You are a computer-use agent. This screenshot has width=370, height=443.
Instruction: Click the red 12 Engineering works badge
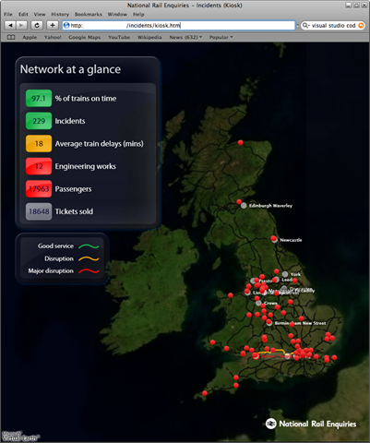(39, 166)
